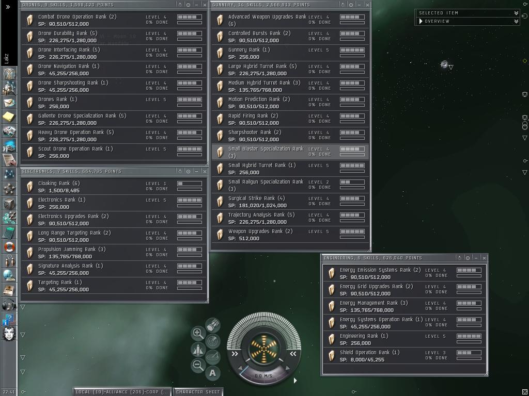The image size is (529, 396).
Task: Select the Shield Operation Rank skill
Action: pos(404,356)
